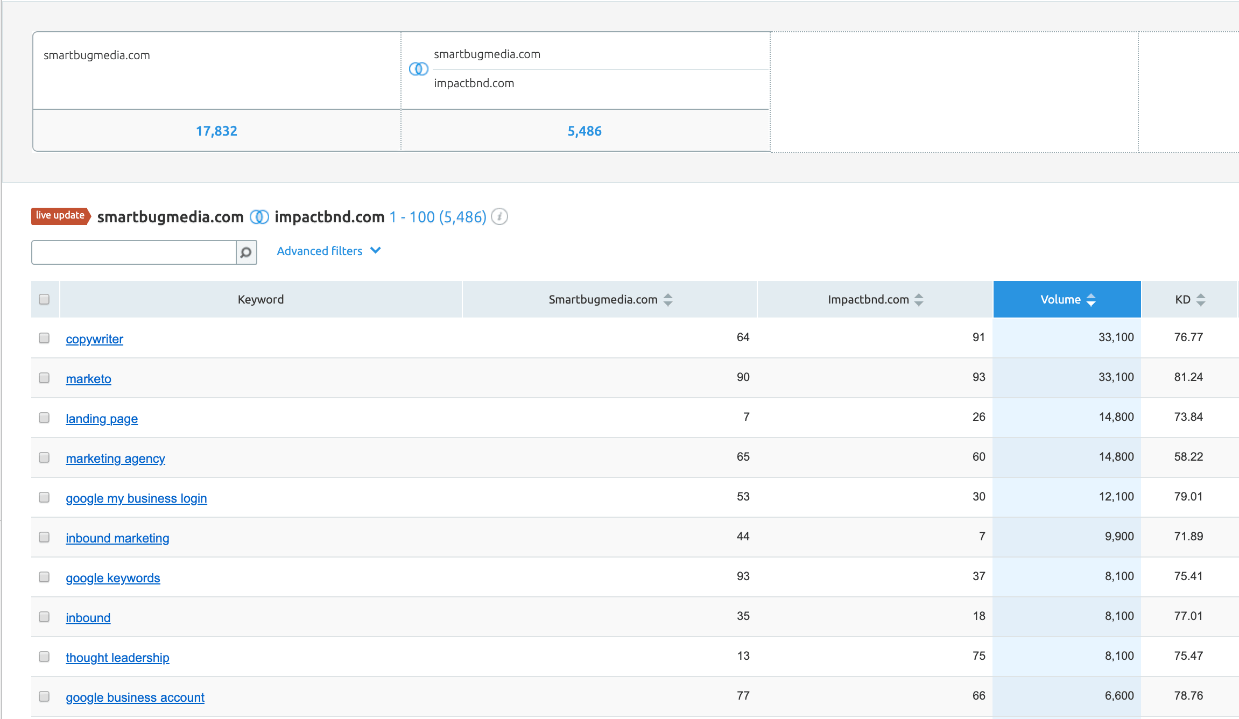Viewport: 1239px width, 719px height.
Task: Click the intersection icon between domain headings
Action: coord(259,217)
